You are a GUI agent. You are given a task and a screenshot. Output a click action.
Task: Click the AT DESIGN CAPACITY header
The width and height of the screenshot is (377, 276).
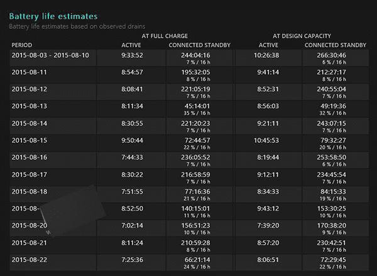[x=302, y=36]
